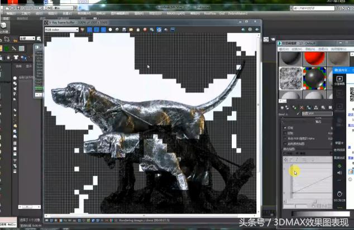354x230 pixels.
Task: Save image with floppy disk icon in frame buffer
Action: click(124, 30)
